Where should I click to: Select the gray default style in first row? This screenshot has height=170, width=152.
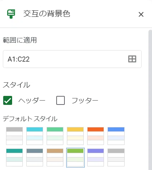click(x=14, y=136)
